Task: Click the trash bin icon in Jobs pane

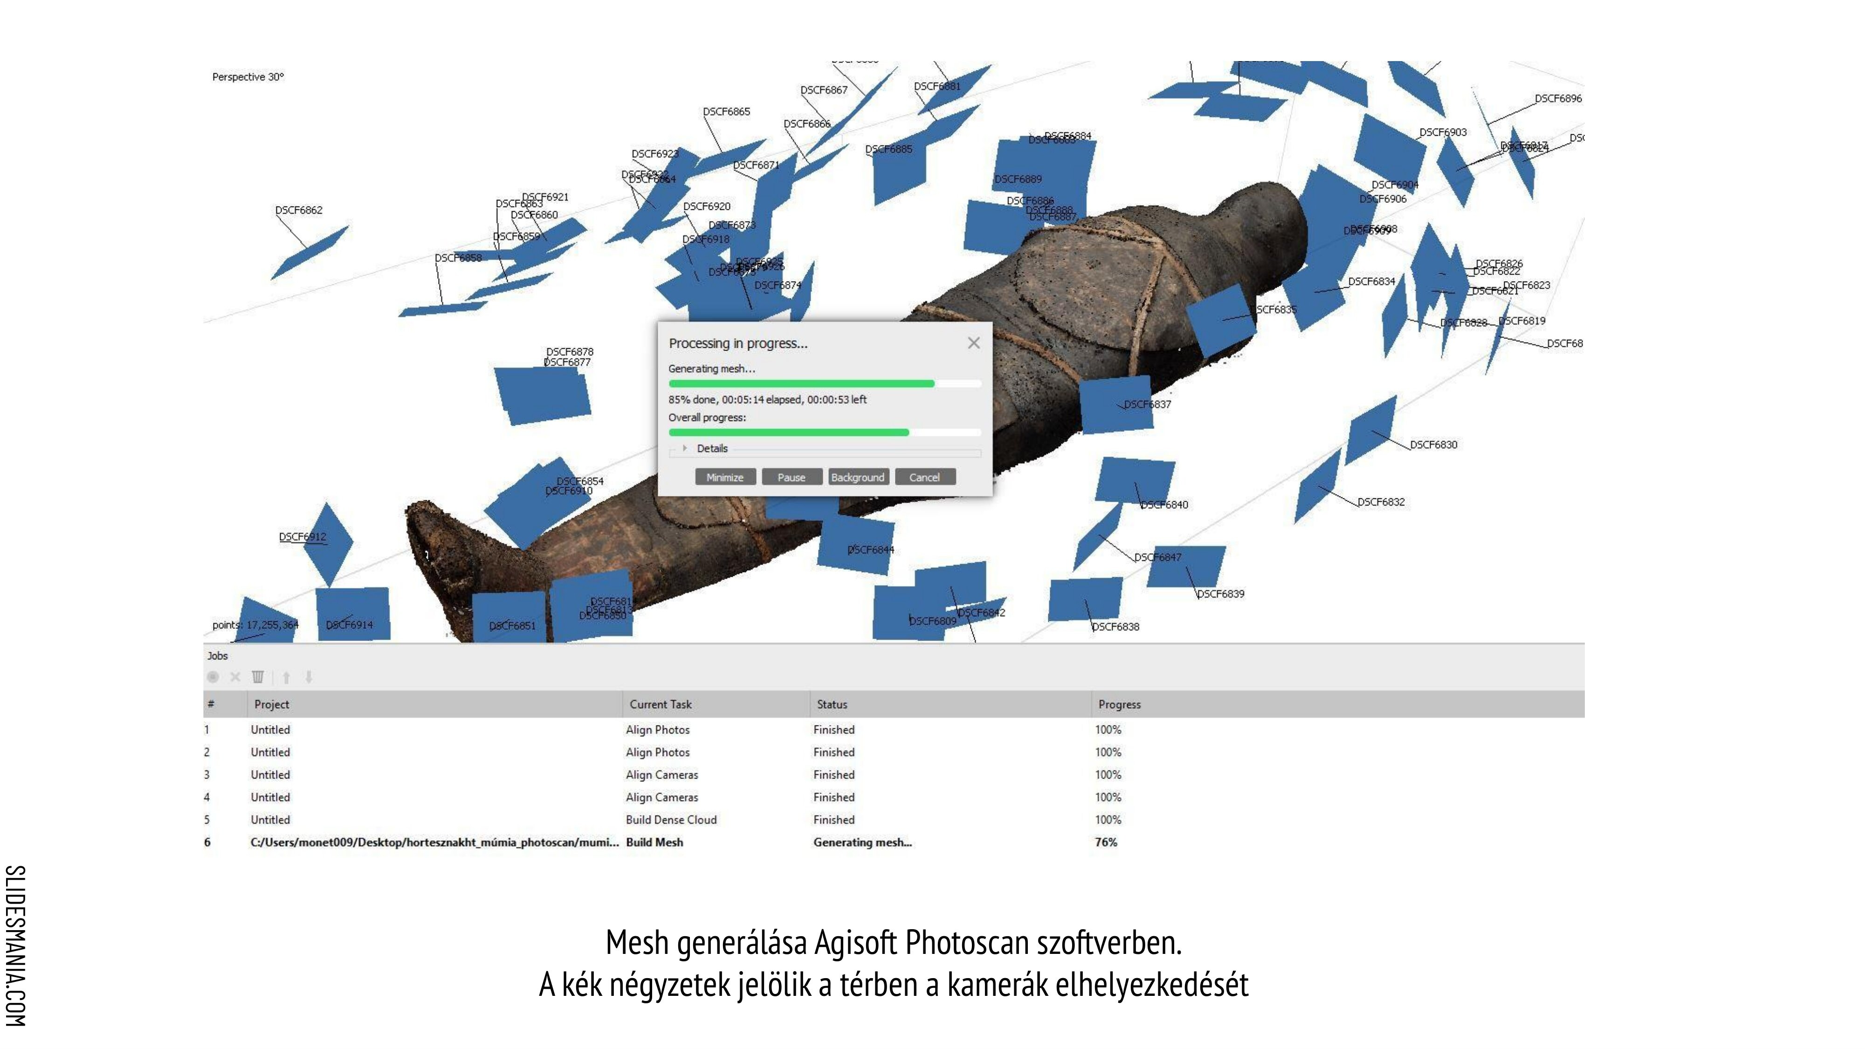Action: [x=258, y=677]
